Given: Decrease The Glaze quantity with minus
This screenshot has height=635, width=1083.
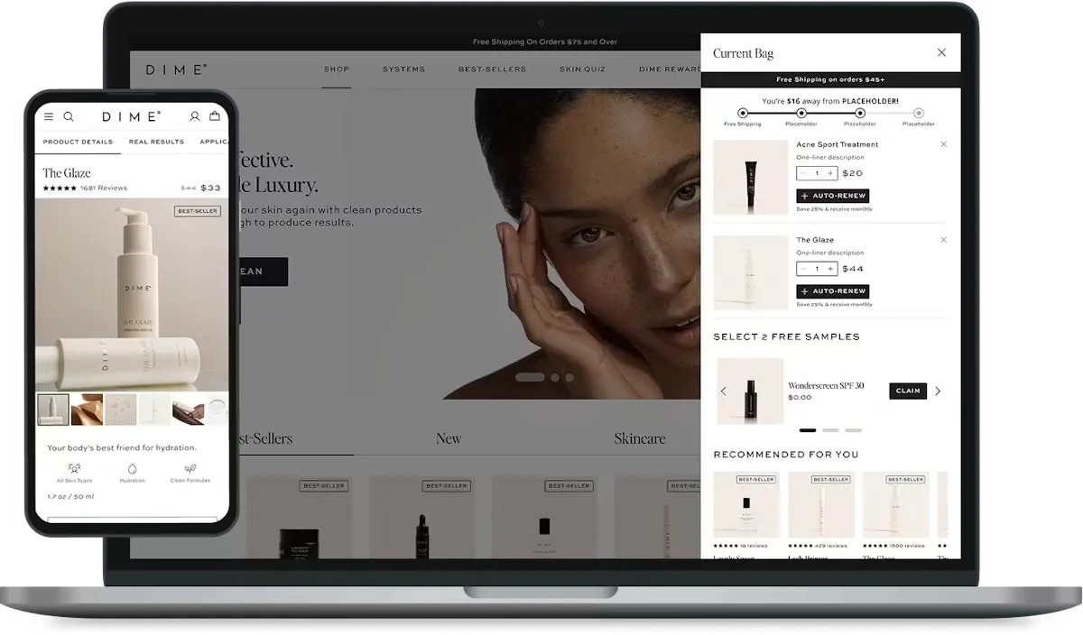Looking at the screenshot, I should [804, 269].
